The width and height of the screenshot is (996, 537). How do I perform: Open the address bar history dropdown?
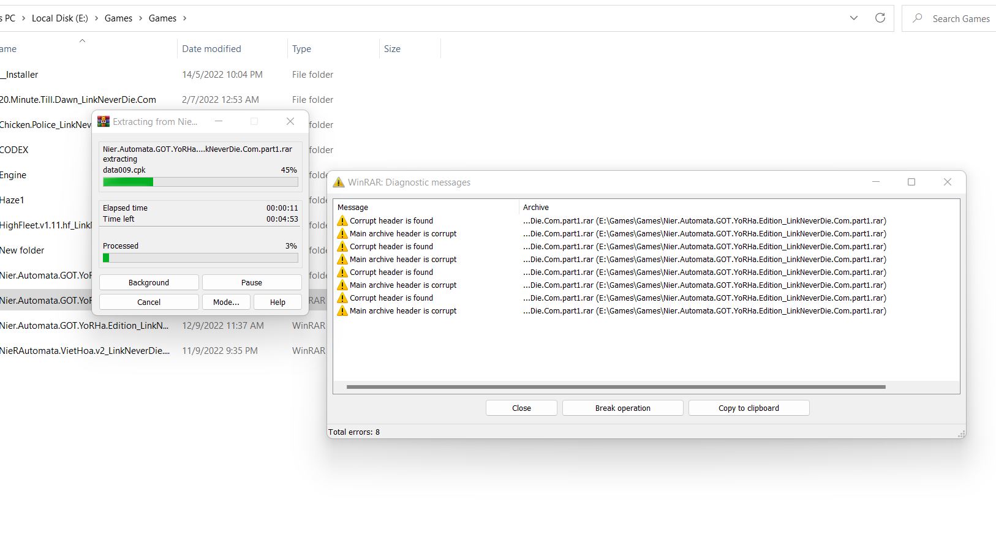853,18
